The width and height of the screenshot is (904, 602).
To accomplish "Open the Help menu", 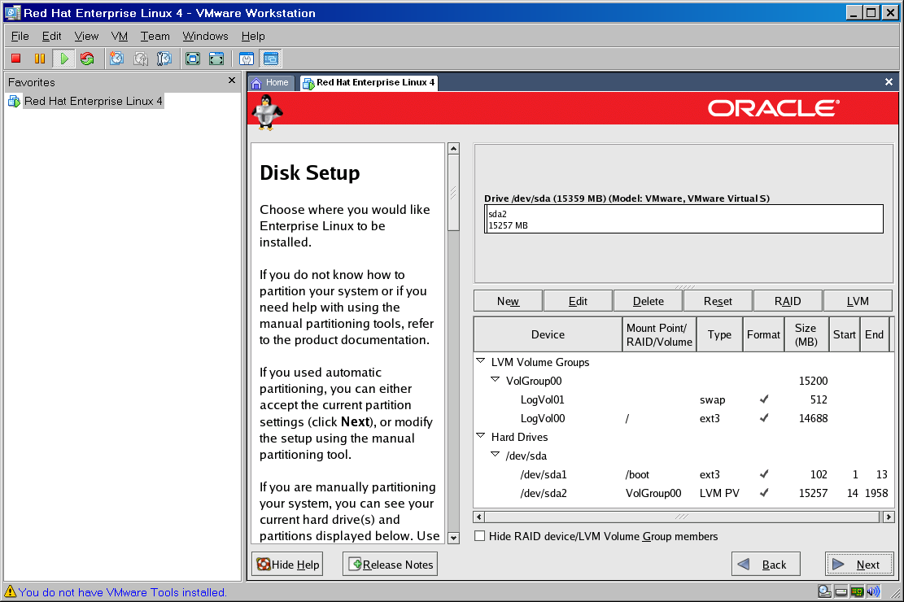I will (253, 36).
